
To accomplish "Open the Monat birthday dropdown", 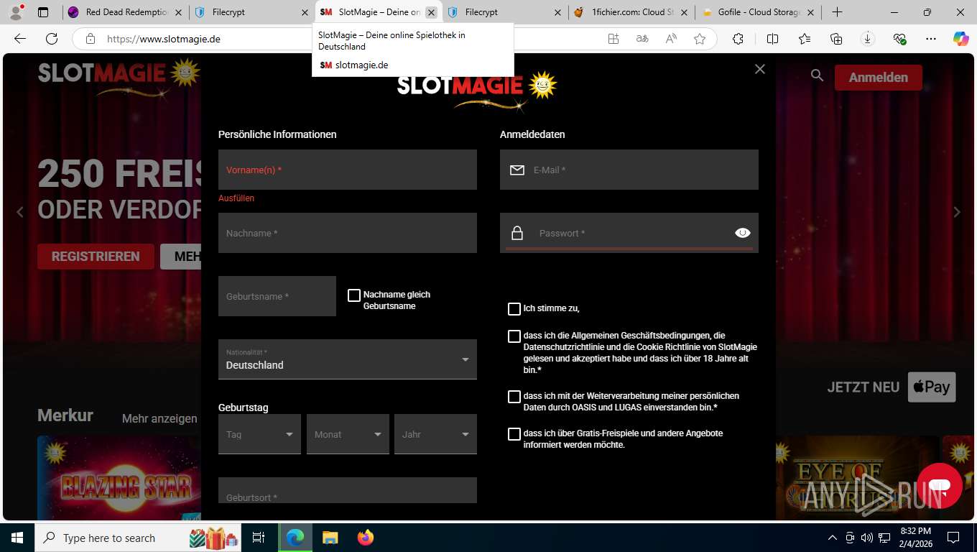I will 348,434.
